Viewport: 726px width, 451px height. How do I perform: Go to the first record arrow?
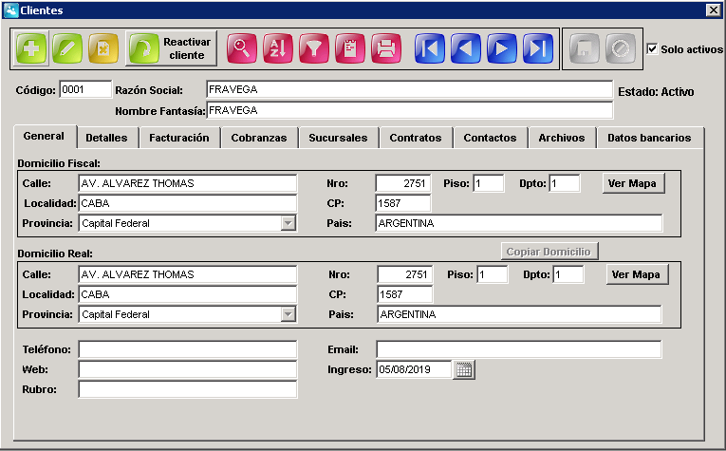(x=430, y=48)
